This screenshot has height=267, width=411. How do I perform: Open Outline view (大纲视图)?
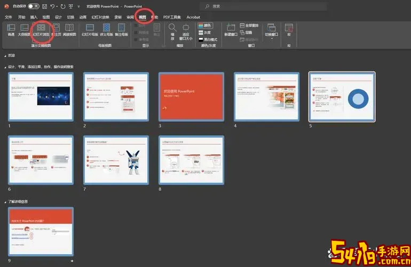pyautogui.click(x=24, y=30)
